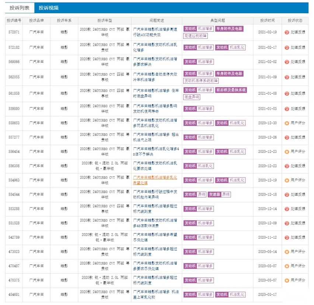Open description 广汽本田皓影发动机机油增多4S店欺诈消费

pos(155,223)
